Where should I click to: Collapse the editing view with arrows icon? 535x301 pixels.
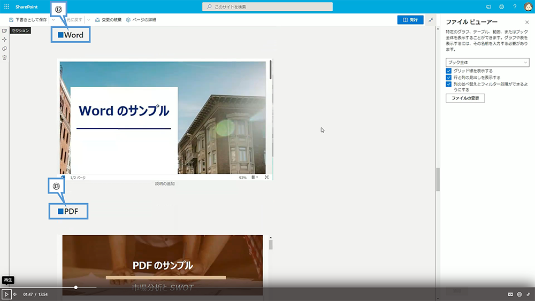[x=431, y=20]
